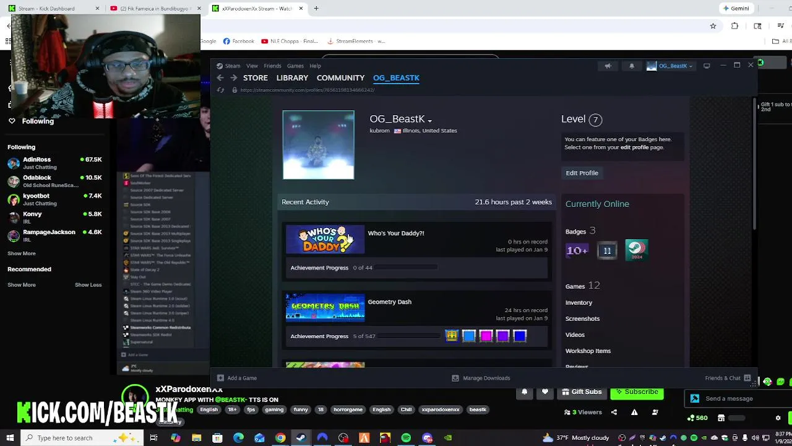Viewport: 792px width, 446px height.
Task: Expand Show More under Following
Action: [x=22, y=253]
